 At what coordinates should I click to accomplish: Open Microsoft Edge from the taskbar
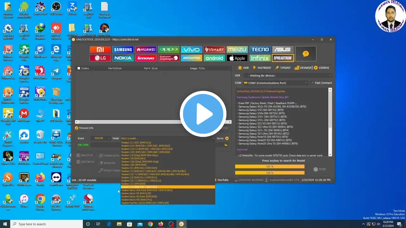109,224
